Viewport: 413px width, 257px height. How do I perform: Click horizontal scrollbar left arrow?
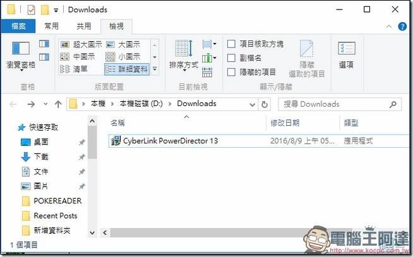point(105,233)
